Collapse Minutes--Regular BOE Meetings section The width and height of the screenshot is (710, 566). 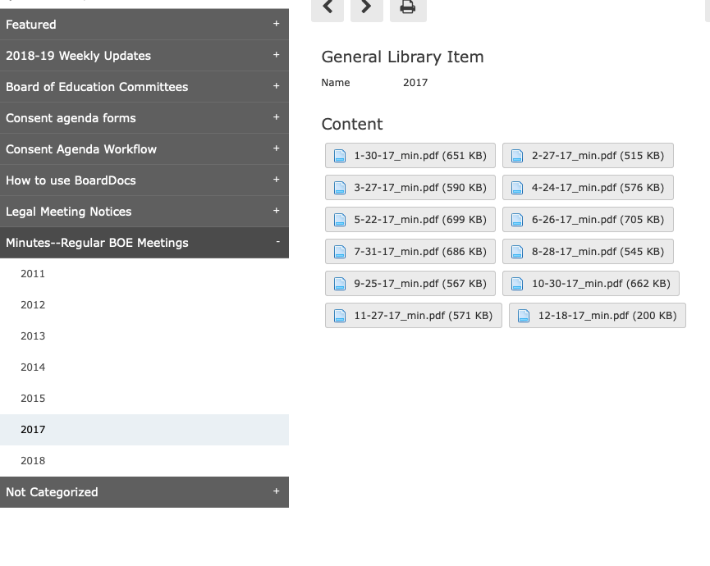pyautogui.click(x=277, y=242)
